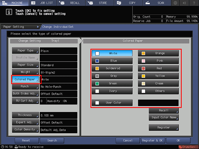Open the MACHINE tab
199x149 pixels.
pyautogui.click(x=14, y=3)
